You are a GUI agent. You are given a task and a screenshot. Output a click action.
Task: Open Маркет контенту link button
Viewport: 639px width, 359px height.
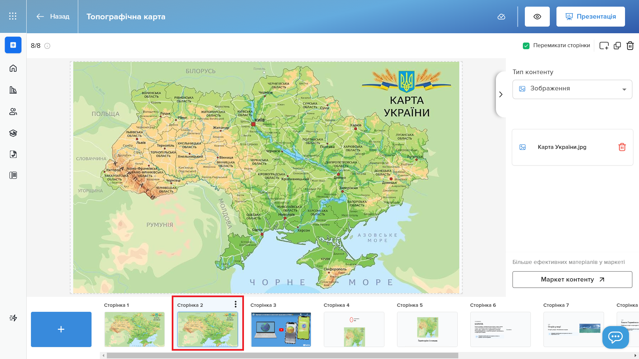(572, 280)
